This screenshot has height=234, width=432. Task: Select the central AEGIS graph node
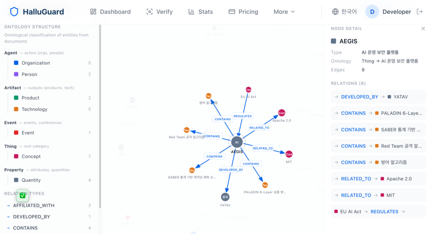pos(237,142)
